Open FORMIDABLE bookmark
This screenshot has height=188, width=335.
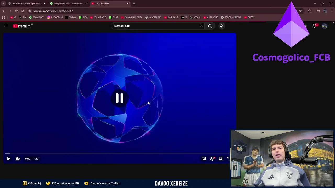(x=98, y=17)
